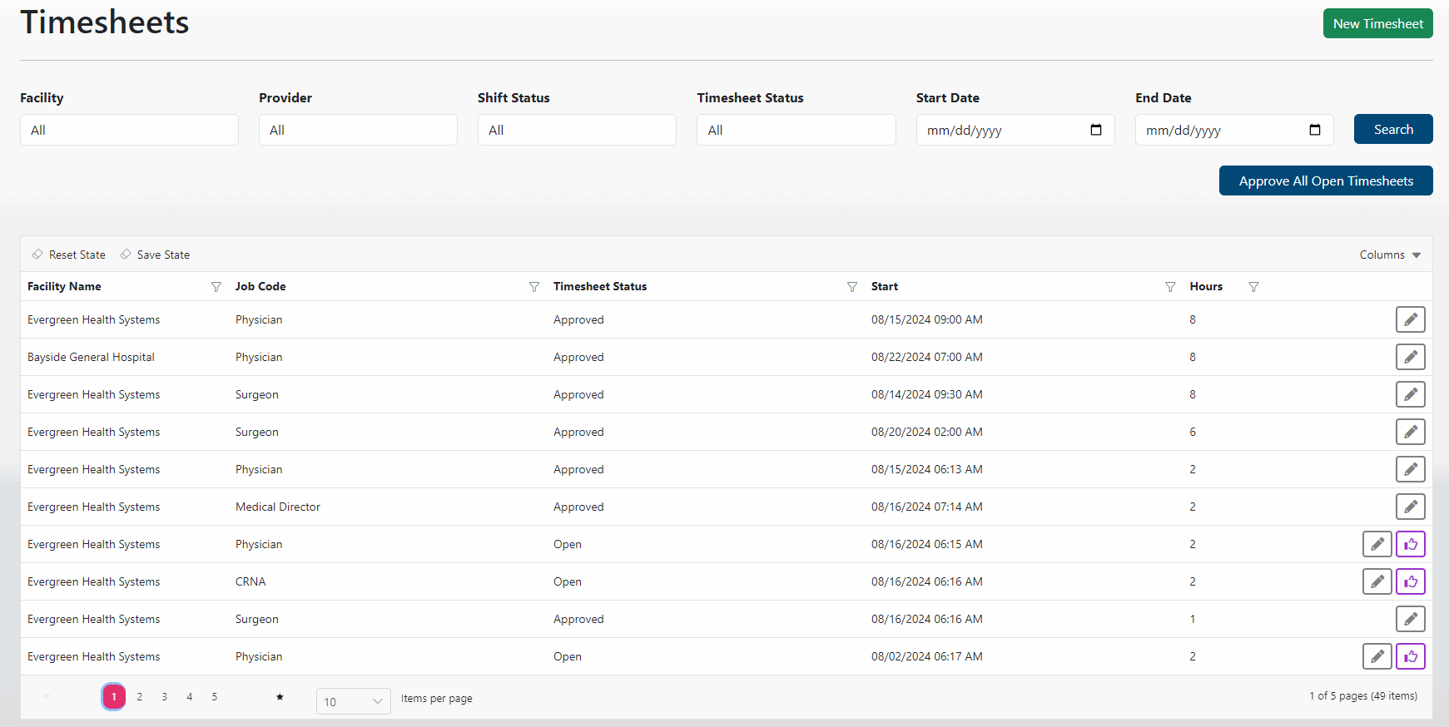
Task: Click the New Timesheet button
Action: (x=1377, y=23)
